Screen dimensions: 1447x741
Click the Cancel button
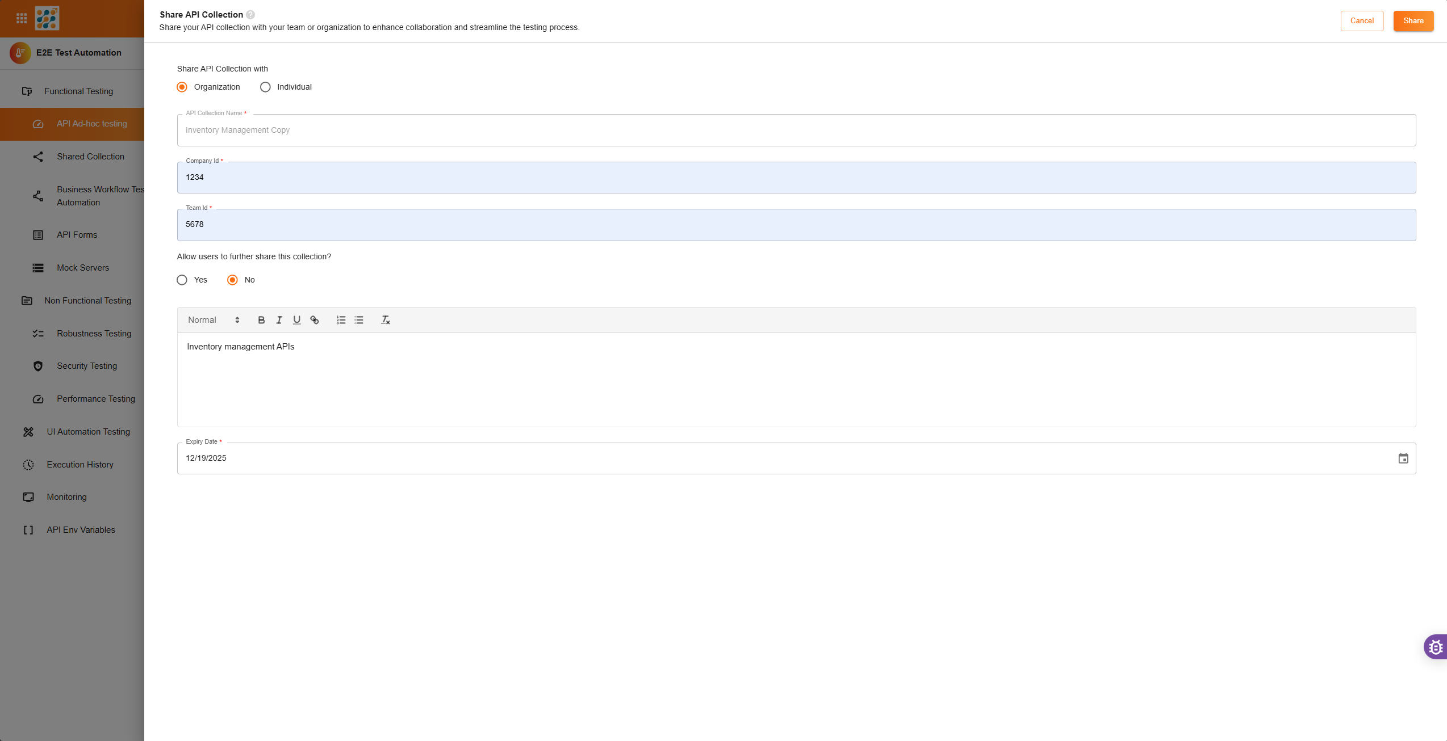point(1362,21)
